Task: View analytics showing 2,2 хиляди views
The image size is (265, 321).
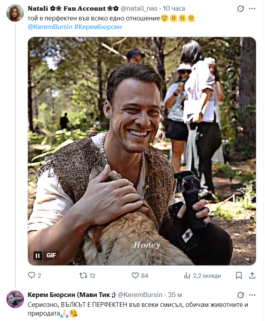Action: coord(187,275)
